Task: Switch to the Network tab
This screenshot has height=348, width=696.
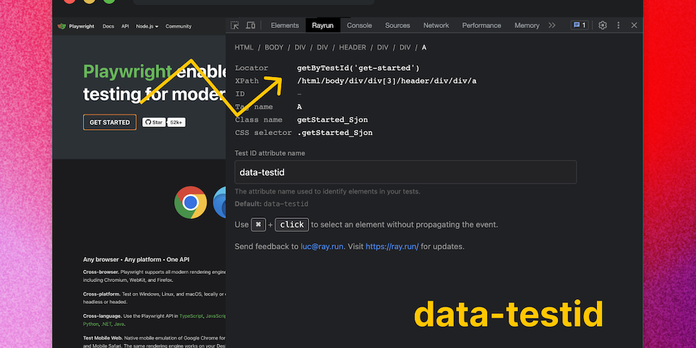Action: 436,25
